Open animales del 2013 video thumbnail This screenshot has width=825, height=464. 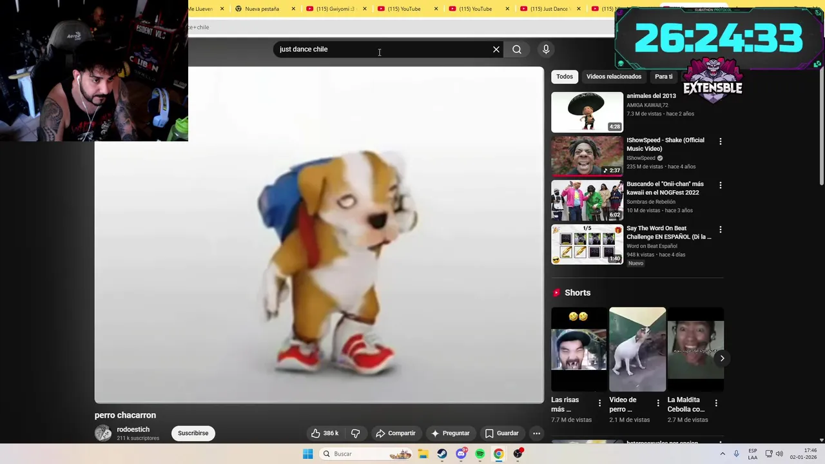587,112
